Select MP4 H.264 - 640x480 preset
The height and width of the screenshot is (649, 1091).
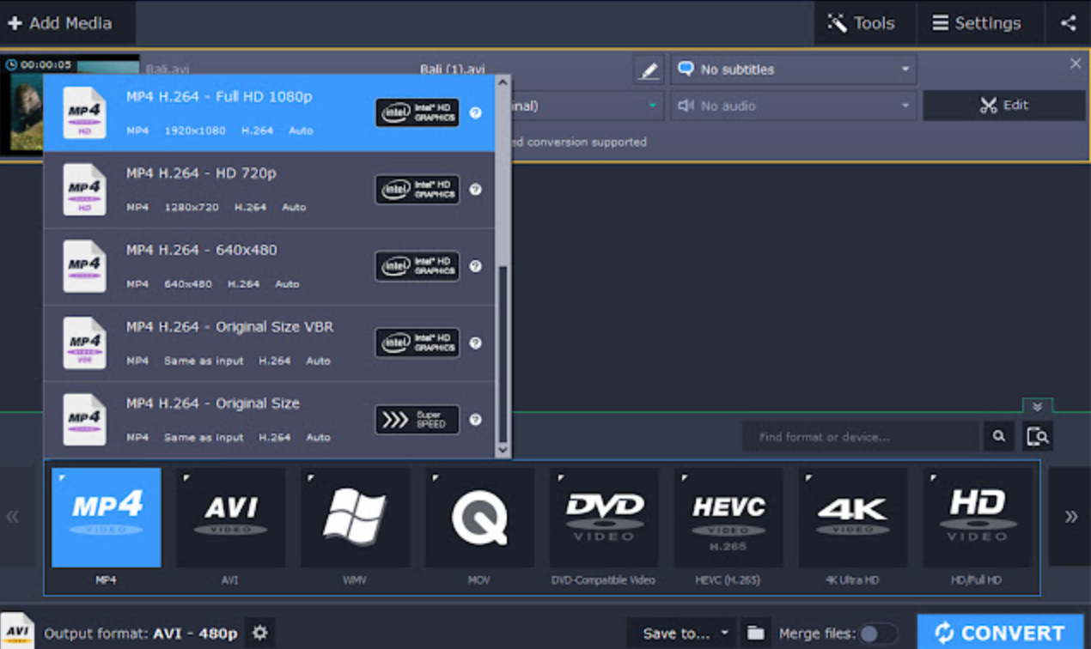coord(269,266)
